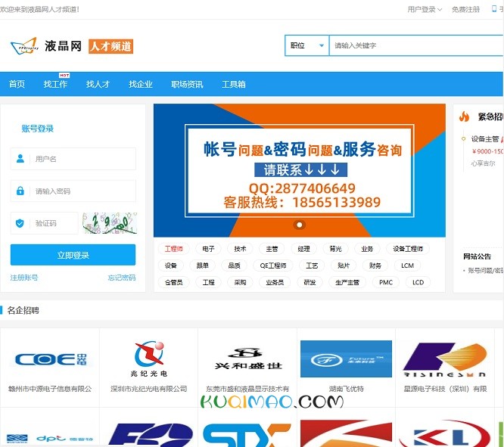Open the 账号问题 announcement under 网站公告

click(x=486, y=270)
